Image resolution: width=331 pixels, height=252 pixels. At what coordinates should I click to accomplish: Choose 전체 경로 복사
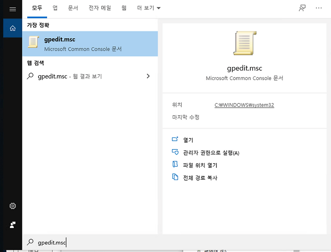point(200,178)
